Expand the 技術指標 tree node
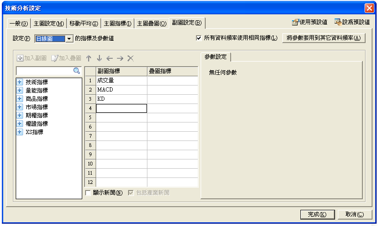This screenshot has height=226, width=378. pos(20,82)
